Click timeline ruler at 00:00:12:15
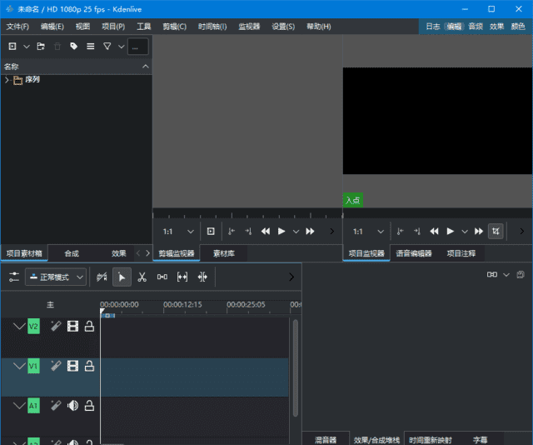Screen dimensions: 533x445 pyautogui.click(x=182, y=305)
